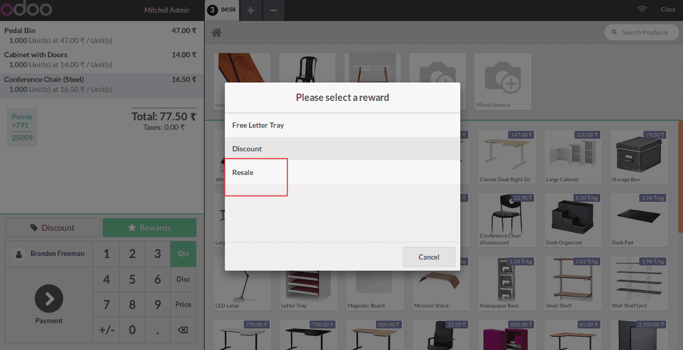Add Small Shelf product
This screenshot has height=350, width=683.
(573, 284)
